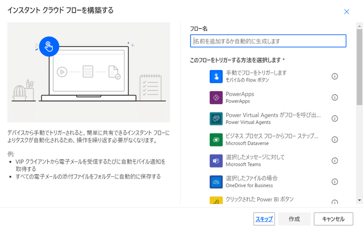363x228 pixels.
Task: Click the scrollbar up arrow
Action: pos(359,26)
